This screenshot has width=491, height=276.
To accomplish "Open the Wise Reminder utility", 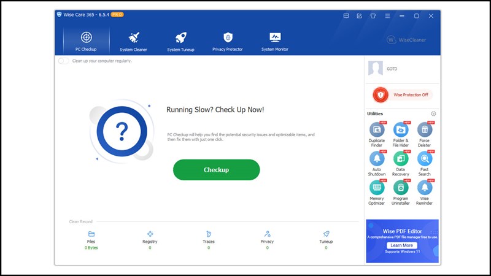I will 425,193.
